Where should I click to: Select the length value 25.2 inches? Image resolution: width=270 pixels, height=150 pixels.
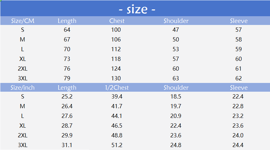(67, 97)
